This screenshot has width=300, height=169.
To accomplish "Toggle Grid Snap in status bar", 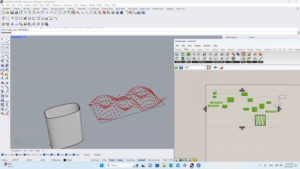I will 95,160.
